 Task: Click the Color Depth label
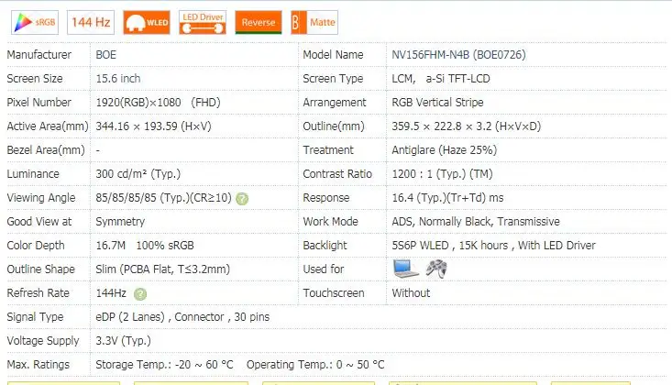(x=36, y=246)
